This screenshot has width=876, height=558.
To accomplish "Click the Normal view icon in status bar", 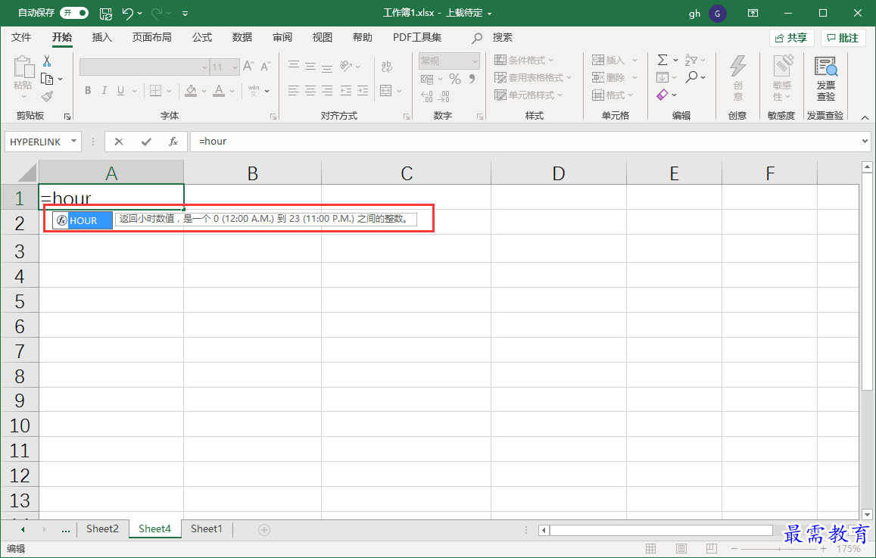I will pos(651,548).
